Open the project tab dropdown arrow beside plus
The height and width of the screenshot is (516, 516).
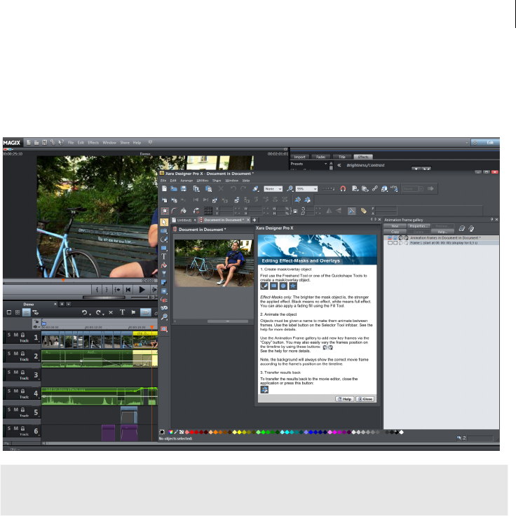tap(69, 304)
